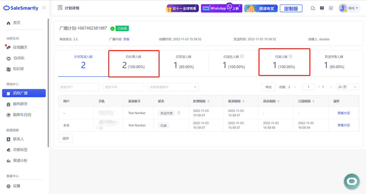
Task: Click the device icon in top bar
Action: (313, 8)
